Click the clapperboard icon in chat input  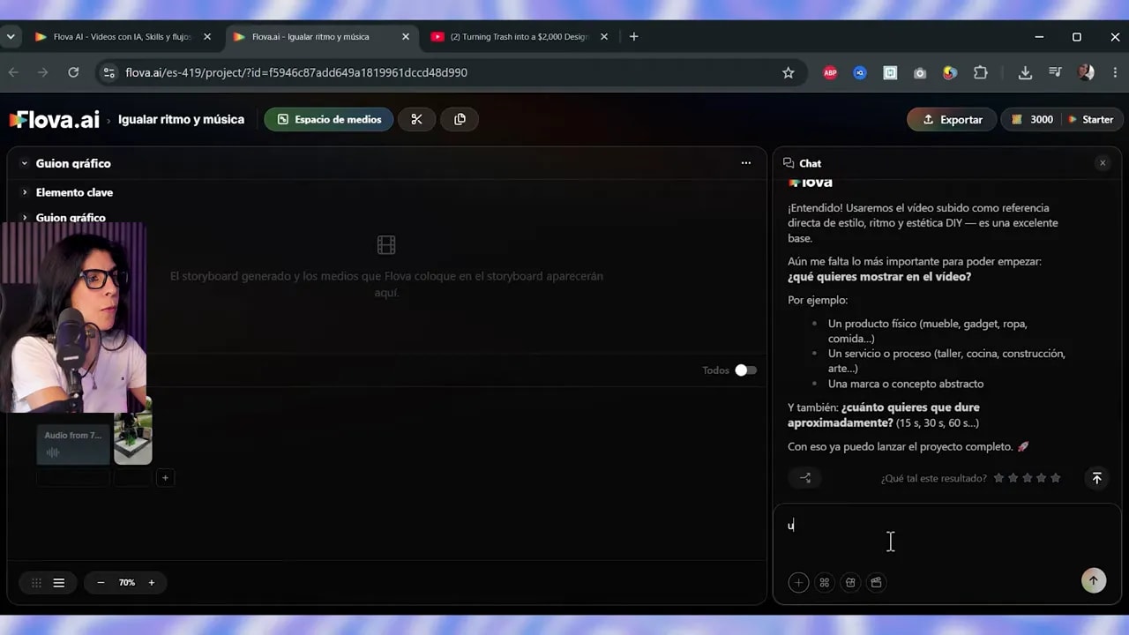[876, 582]
